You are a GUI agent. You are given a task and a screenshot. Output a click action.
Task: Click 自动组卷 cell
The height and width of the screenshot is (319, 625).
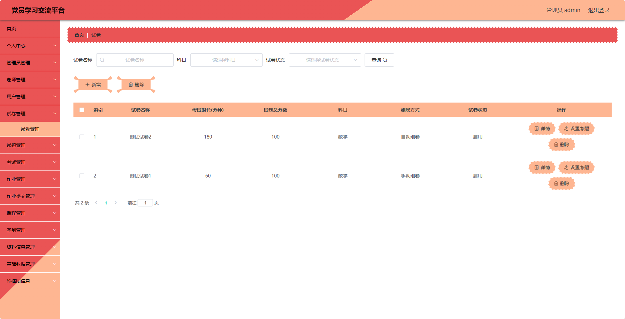[410, 137]
